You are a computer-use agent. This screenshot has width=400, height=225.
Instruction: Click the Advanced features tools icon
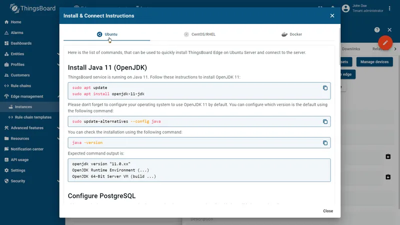pyautogui.click(x=6, y=128)
